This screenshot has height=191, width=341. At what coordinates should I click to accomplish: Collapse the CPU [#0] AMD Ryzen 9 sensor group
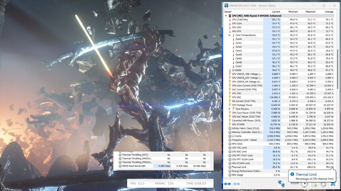[226, 16]
